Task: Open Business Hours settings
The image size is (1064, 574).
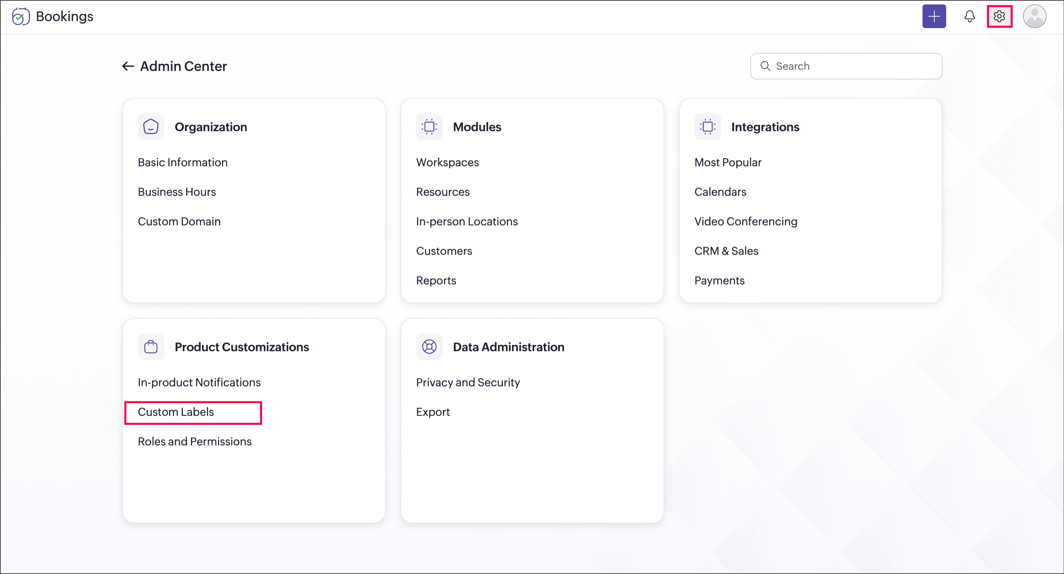Action: (x=177, y=192)
